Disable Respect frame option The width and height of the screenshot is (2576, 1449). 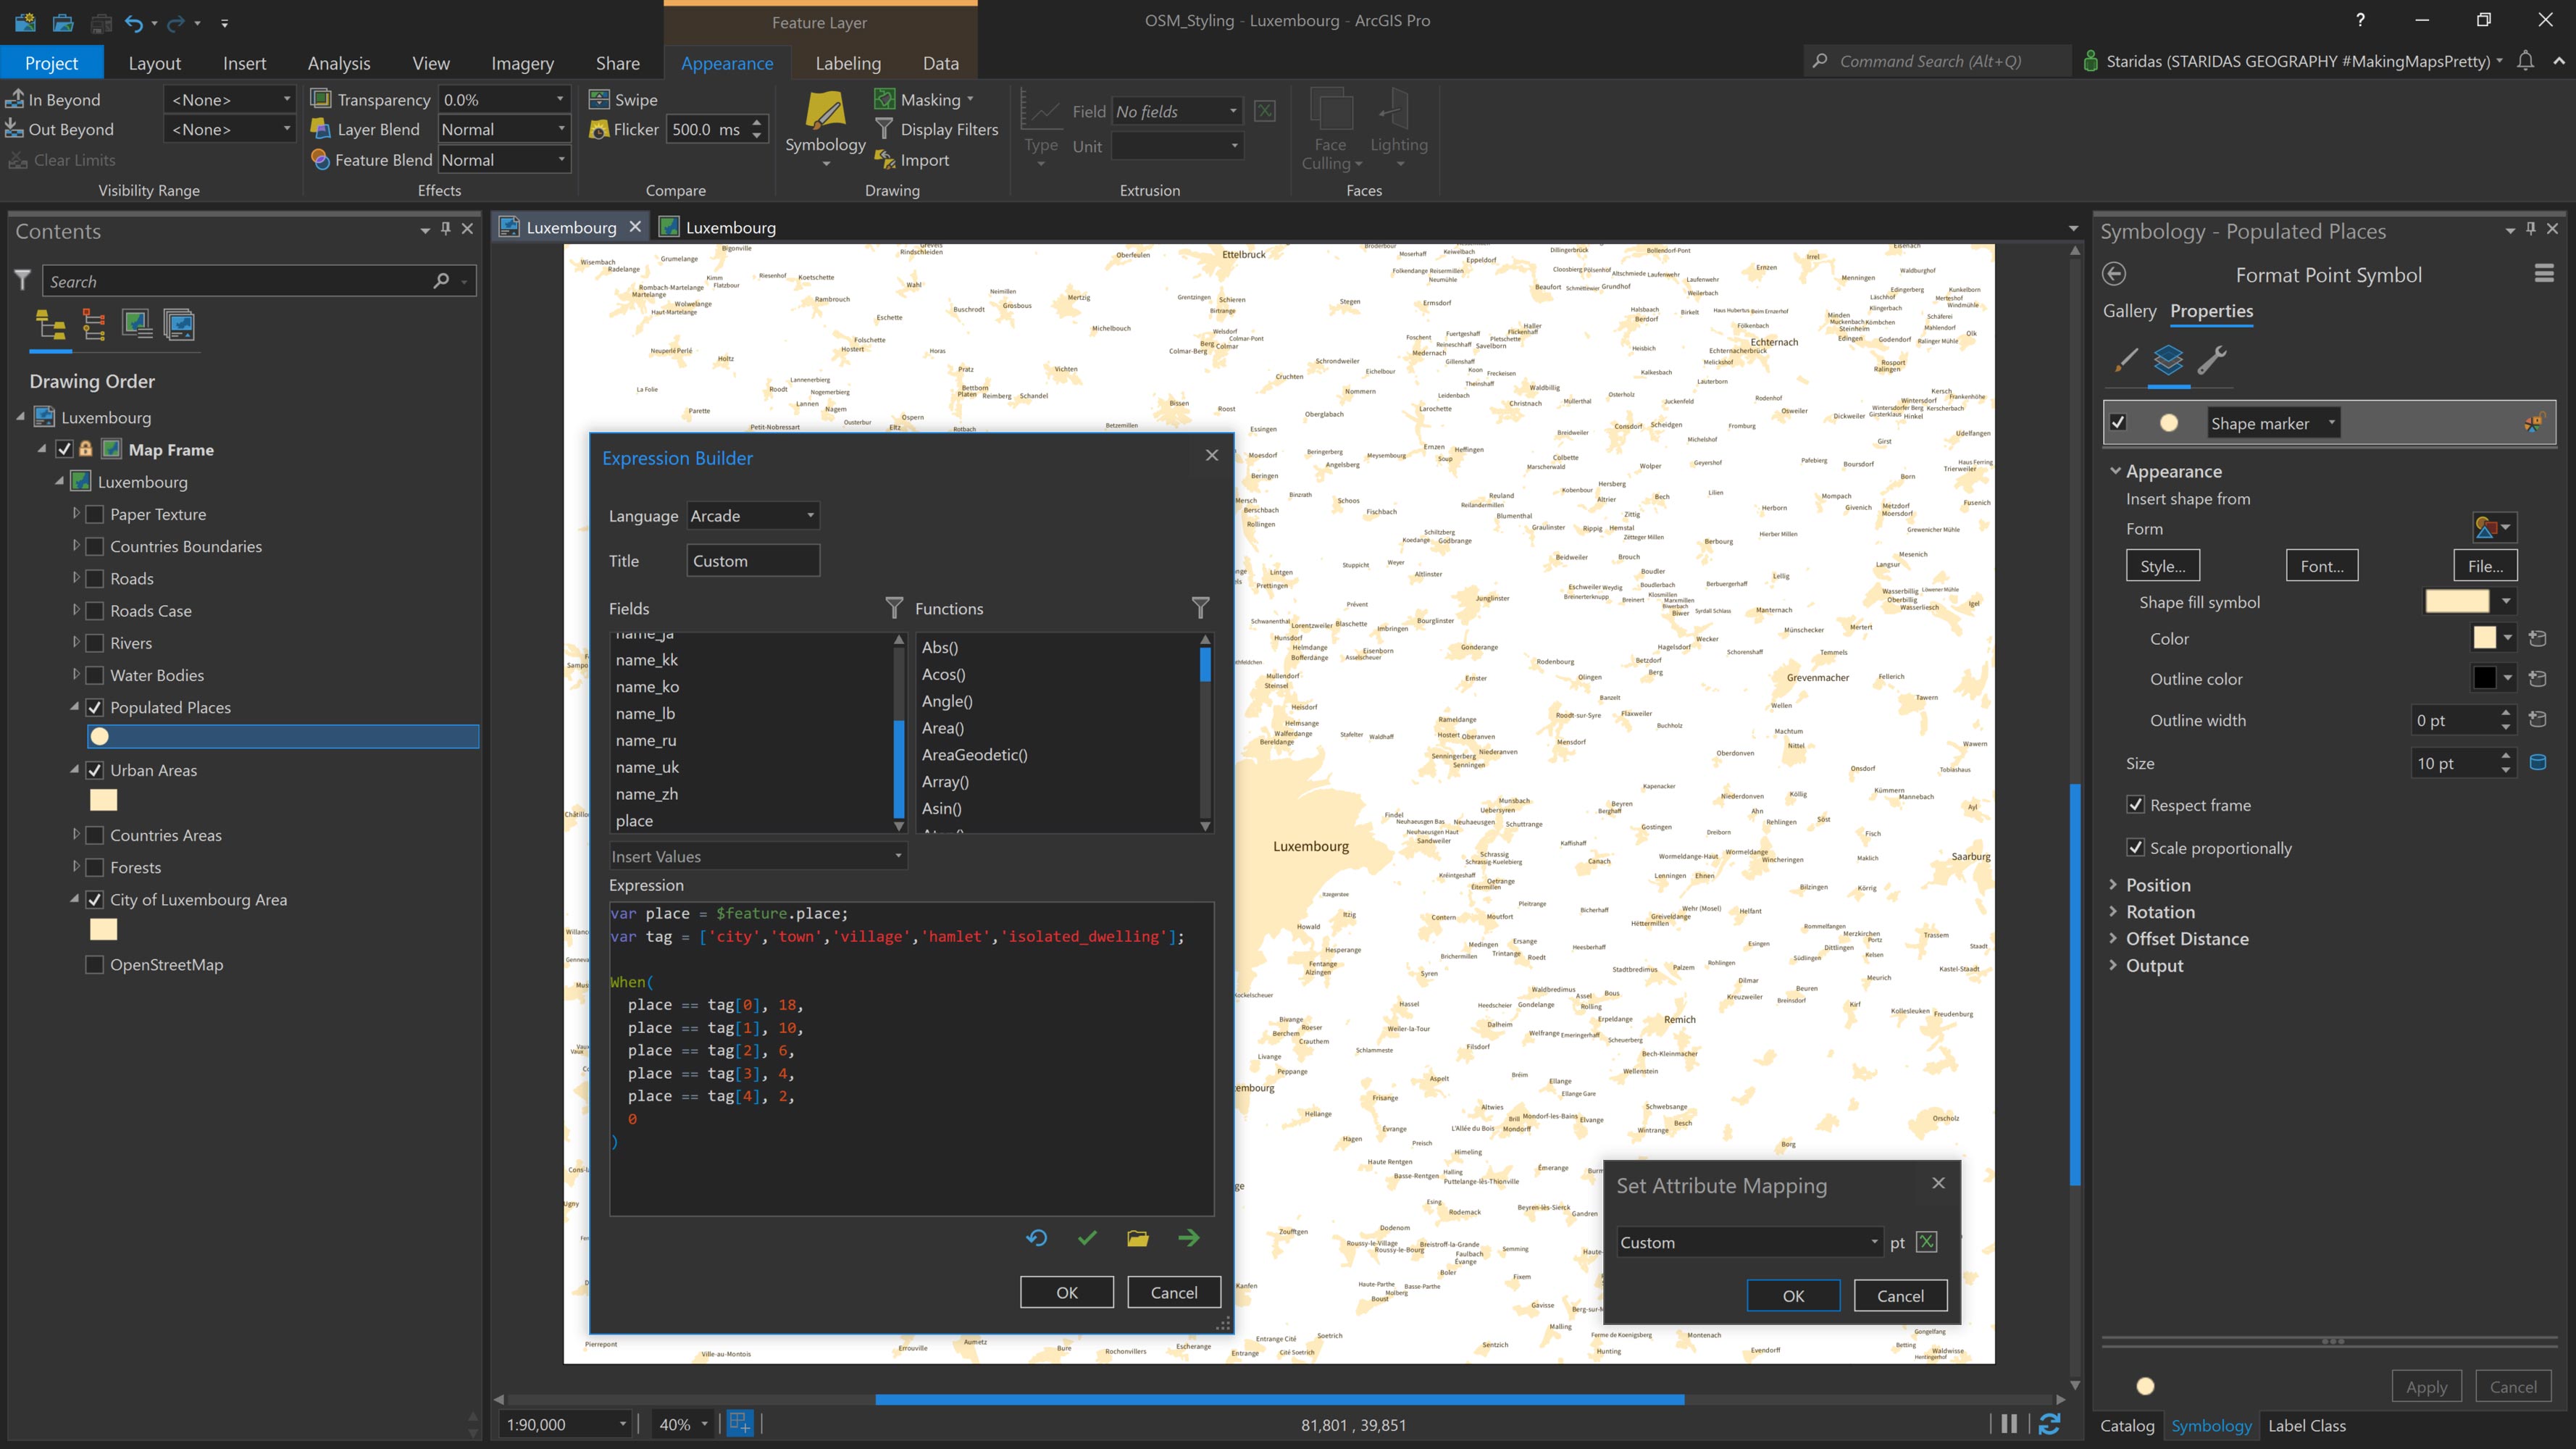[2136, 805]
